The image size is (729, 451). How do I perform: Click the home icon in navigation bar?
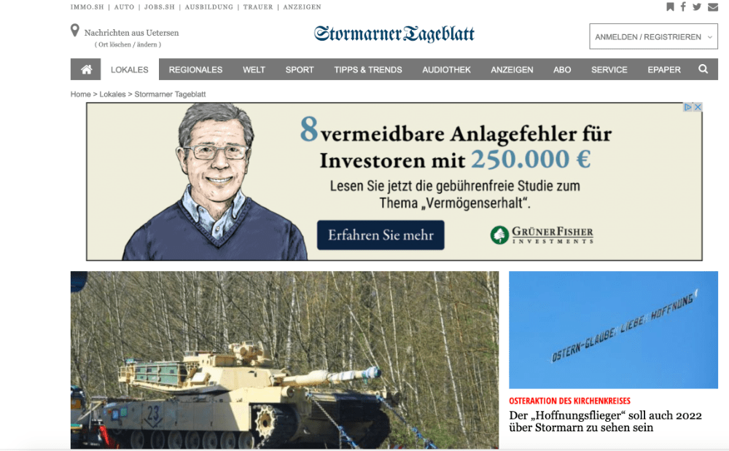86,70
